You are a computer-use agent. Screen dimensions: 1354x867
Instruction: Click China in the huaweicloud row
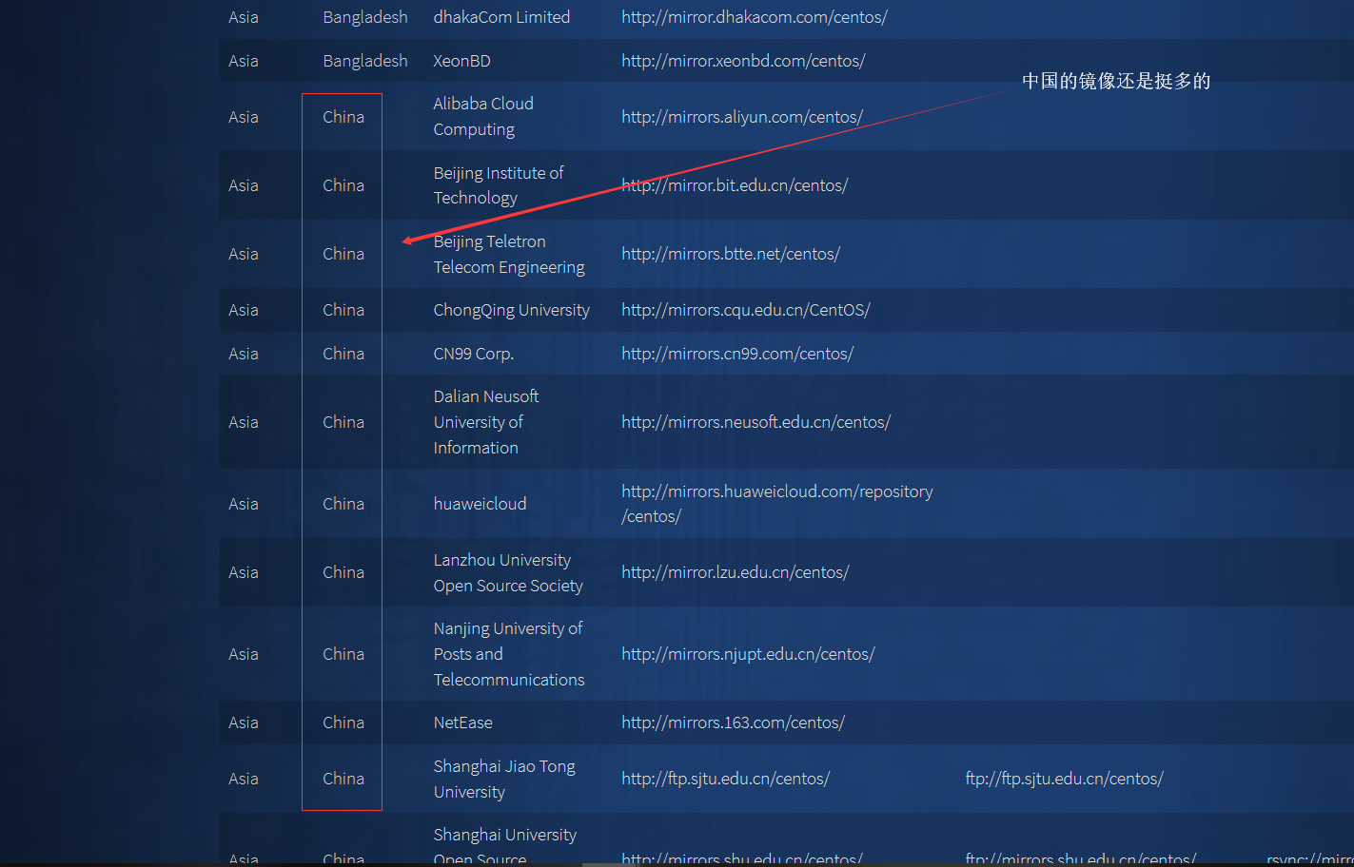tap(343, 504)
